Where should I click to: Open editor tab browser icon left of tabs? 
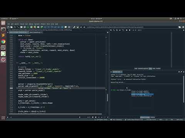[x=8, y=33]
